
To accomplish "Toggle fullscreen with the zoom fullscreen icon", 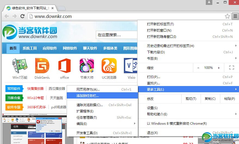I will (232, 68).
